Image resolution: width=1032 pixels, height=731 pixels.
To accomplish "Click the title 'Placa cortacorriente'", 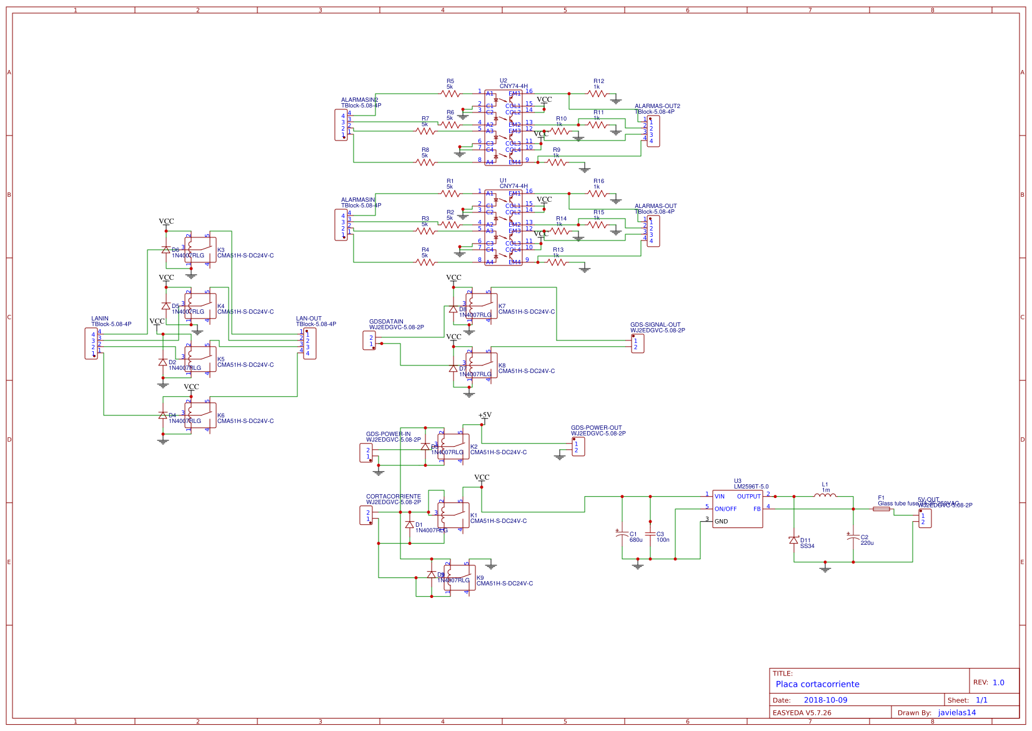I will 818,684.
